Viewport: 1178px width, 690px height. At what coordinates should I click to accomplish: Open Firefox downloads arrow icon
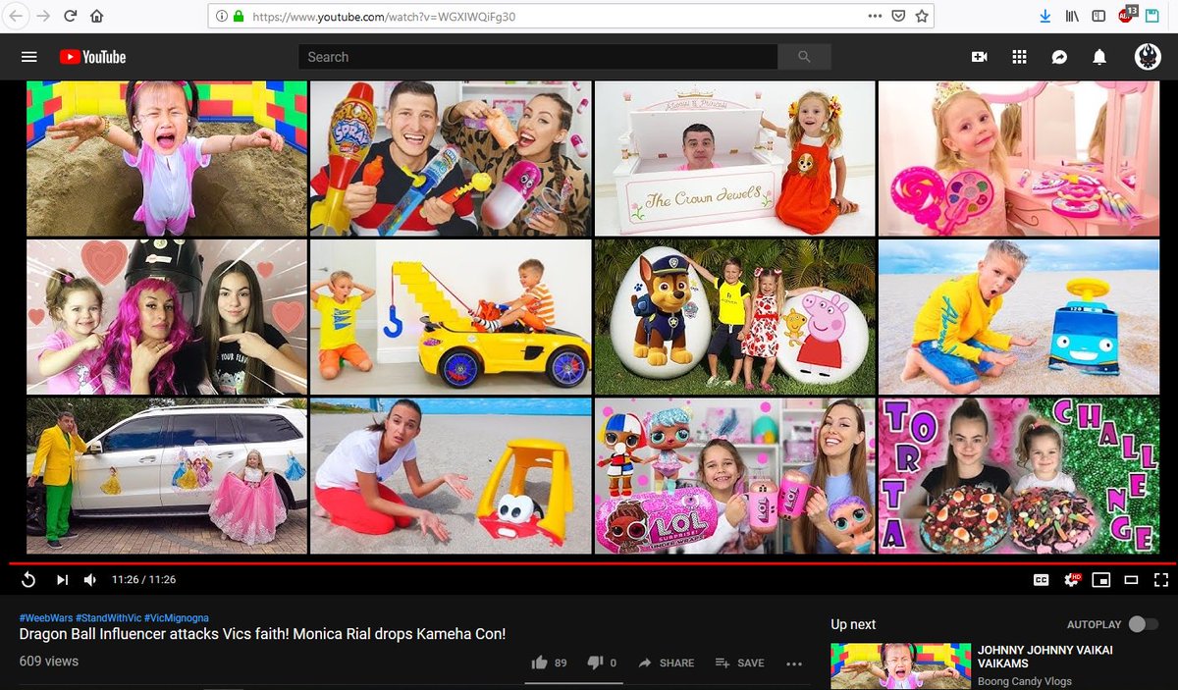pyautogui.click(x=1045, y=16)
